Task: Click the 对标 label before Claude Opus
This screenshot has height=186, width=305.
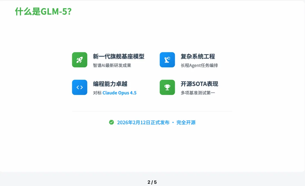Action: tap(97, 93)
